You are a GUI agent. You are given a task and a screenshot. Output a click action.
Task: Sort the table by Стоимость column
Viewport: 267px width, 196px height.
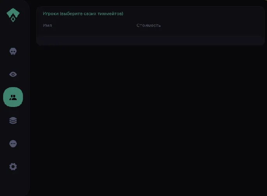pyautogui.click(x=149, y=25)
